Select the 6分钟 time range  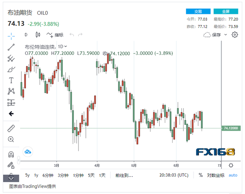[x=48, y=175]
